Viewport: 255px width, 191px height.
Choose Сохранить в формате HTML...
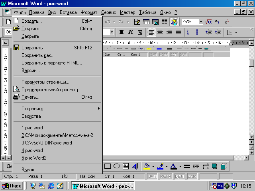click(57, 63)
